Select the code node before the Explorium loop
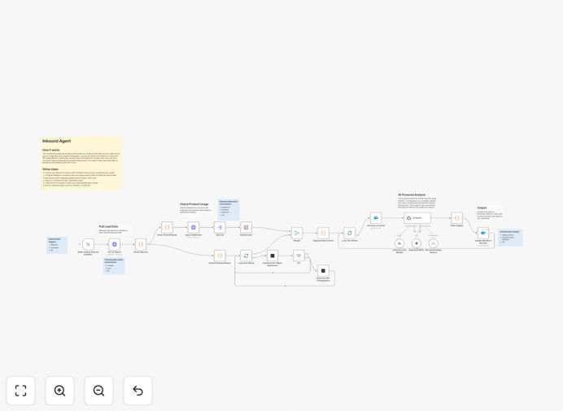This screenshot has width=563, height=411. [220, 256]
